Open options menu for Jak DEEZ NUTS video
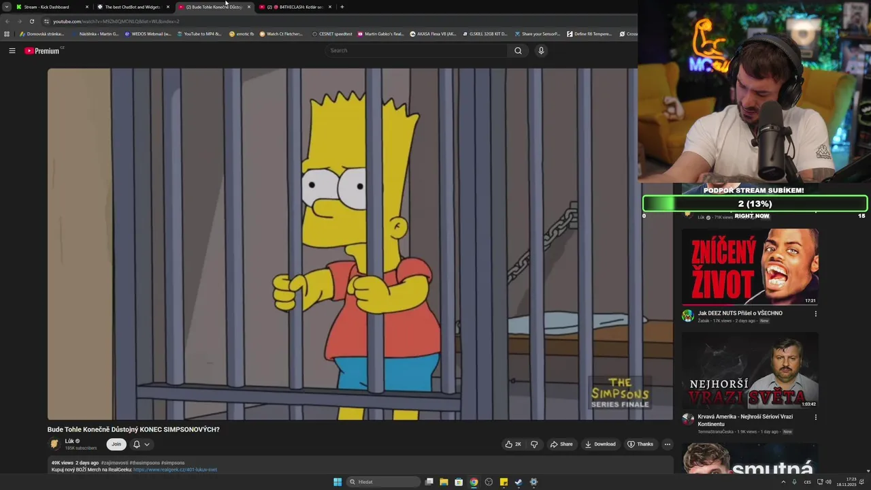The image size is (871, 490). [x=815, y=314]
